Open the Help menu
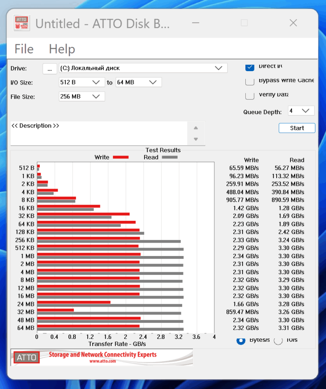 [62, 49]
